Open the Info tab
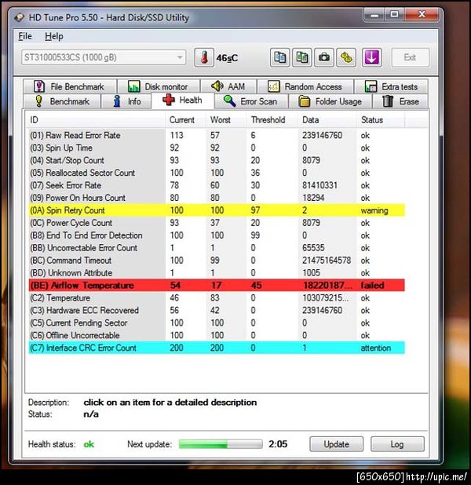The height and width of the screenshot is (485, 471). [x=126, y=101]
